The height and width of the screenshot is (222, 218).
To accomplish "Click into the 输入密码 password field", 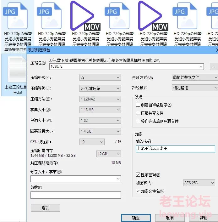I will (x=175, y=149).
